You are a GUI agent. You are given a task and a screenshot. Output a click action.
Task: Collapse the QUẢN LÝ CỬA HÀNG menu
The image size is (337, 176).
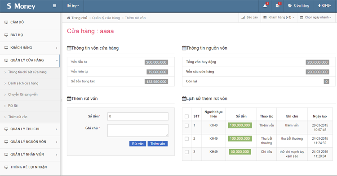(x=30, y=60)
